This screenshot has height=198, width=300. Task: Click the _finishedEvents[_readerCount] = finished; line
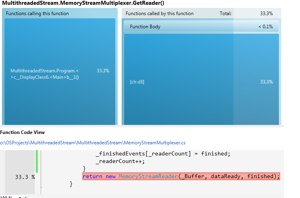163,154
